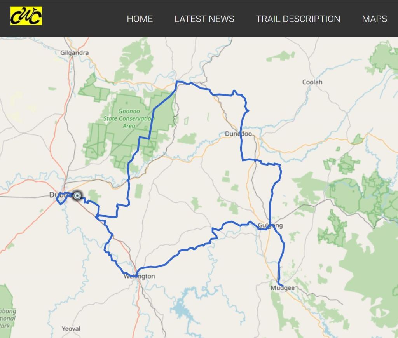Click the Gilgandra town label
Viewport: 398px width, 338px height.
point(74,53)
